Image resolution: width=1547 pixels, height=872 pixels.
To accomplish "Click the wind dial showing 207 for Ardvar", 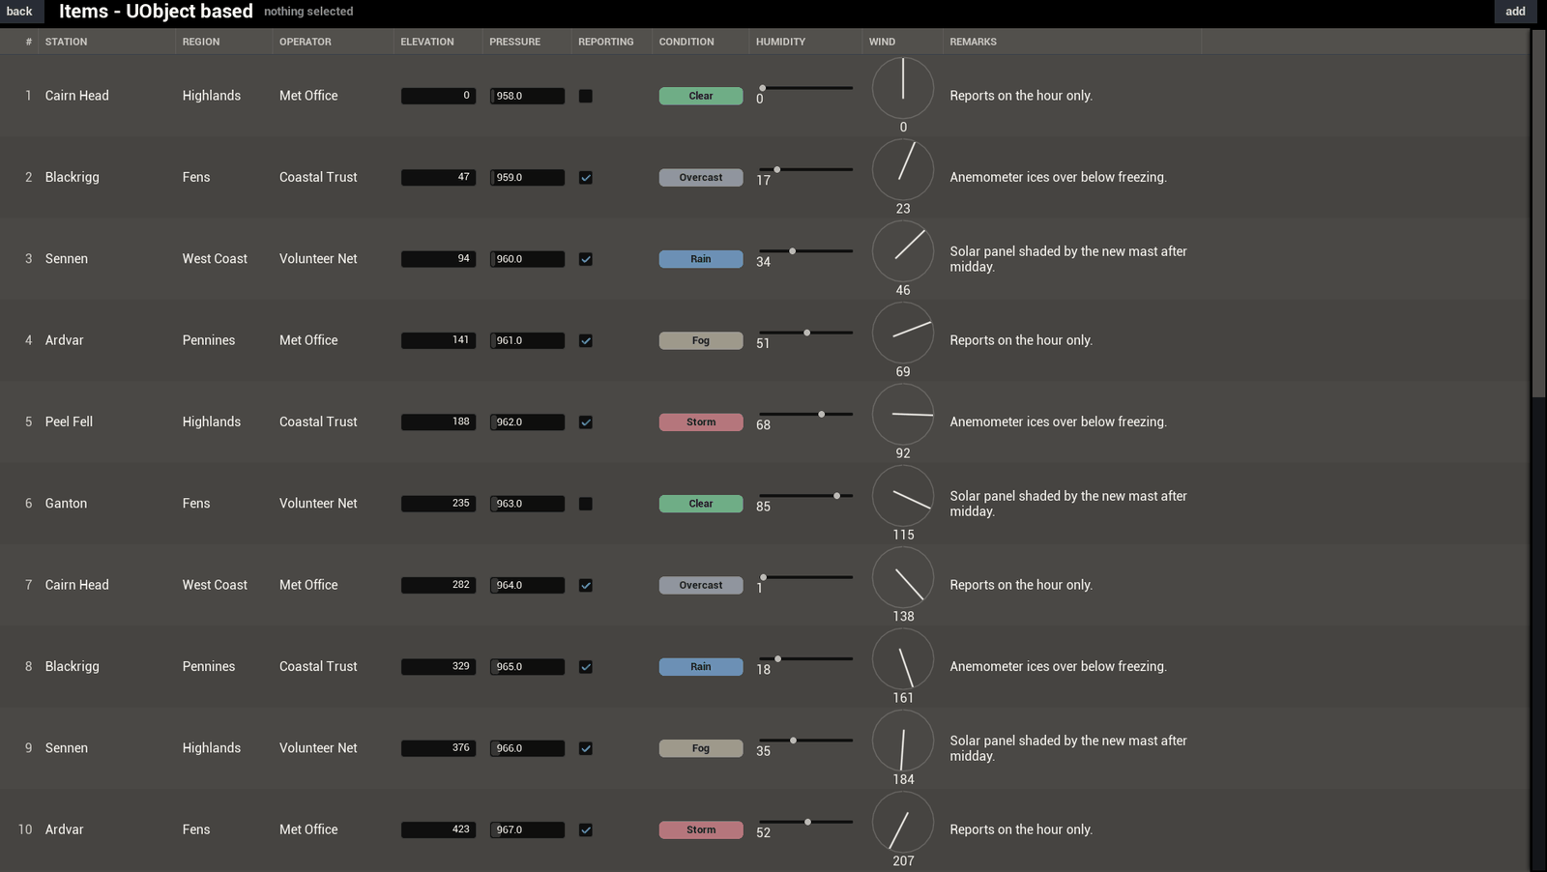I will pyautogui.click(x=903, y=822).
